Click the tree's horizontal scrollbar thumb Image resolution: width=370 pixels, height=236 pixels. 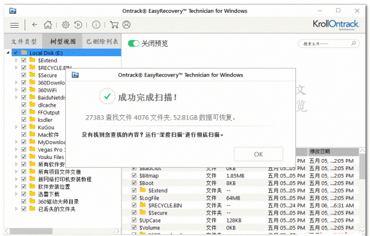pyautogui.click(x=31, y=231)
